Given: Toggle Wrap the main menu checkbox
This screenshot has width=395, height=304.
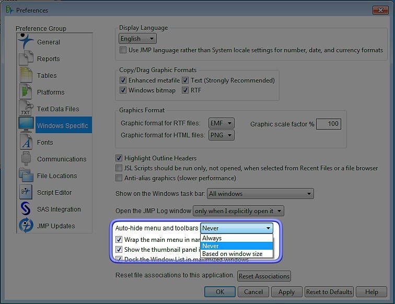Looking at the screenshot, I should 119,239.
